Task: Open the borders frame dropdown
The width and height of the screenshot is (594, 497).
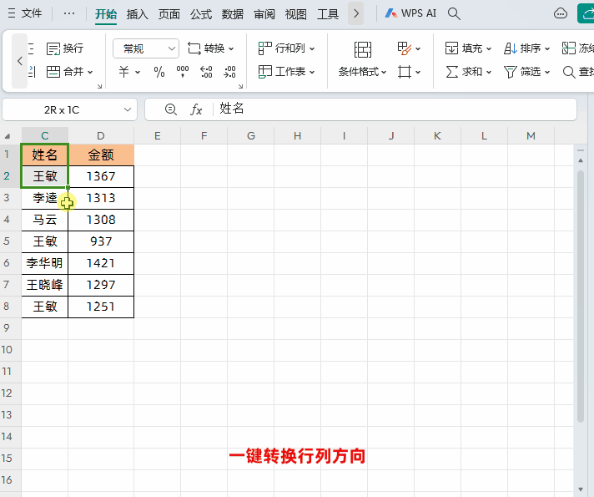Action: pos(409,72)
